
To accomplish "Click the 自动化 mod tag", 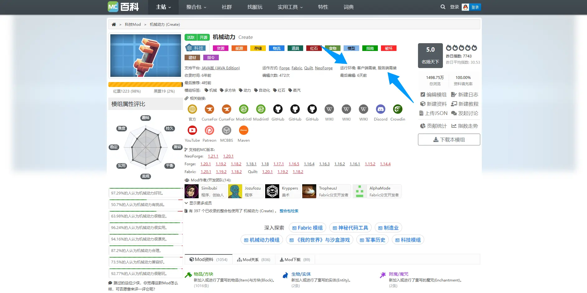I will 262,90.
